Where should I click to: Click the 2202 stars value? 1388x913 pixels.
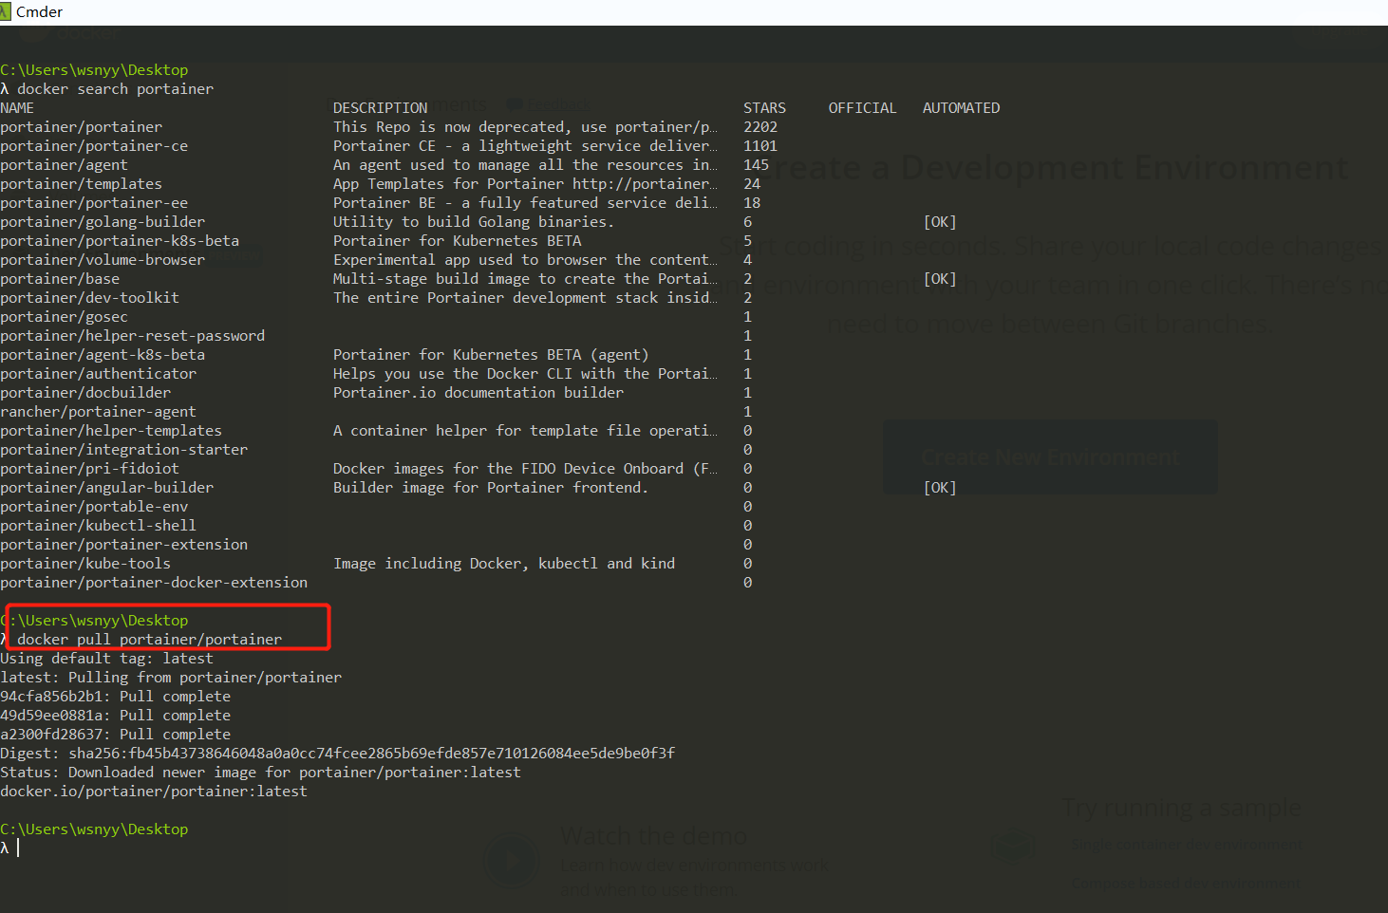(x=760, y=127)
